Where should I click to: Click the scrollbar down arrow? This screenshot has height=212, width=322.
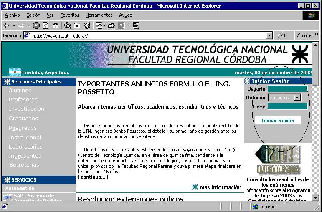coord(315,198)
